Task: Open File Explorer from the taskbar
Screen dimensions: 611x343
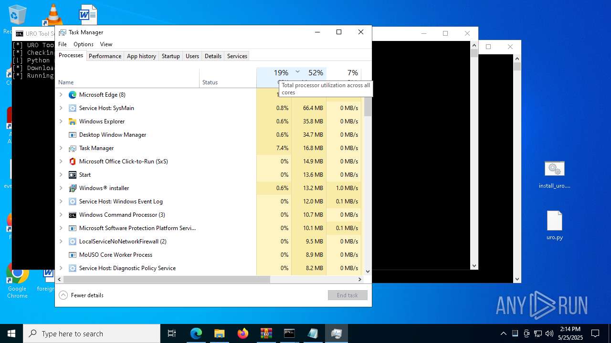Action: pos(219,333)
